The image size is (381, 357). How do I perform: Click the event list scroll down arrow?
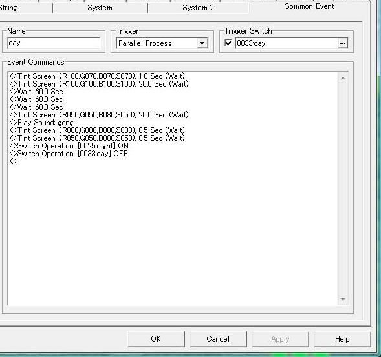click(x=343, y=300)
